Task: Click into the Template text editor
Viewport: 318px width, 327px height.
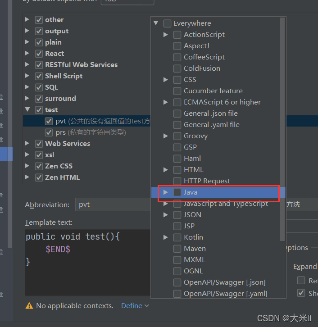Action: click(87, 263)
